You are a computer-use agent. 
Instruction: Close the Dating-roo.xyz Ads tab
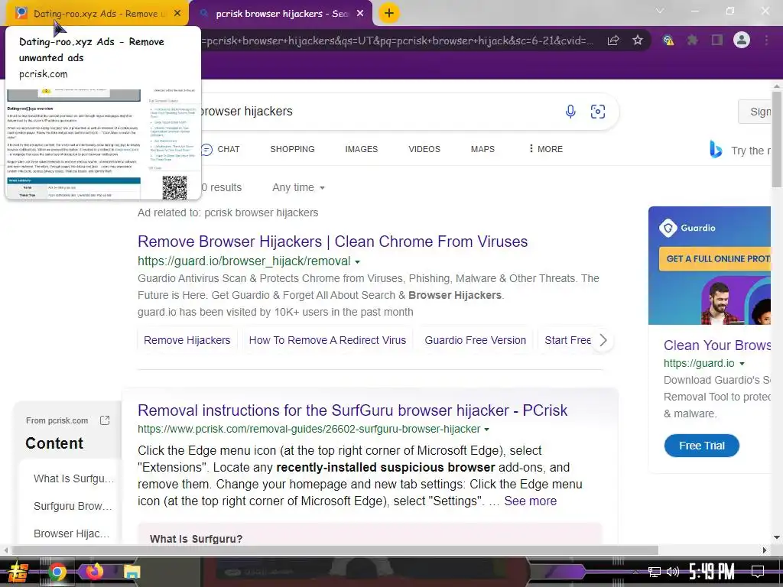pyautogui.click(x=177, y=14)
